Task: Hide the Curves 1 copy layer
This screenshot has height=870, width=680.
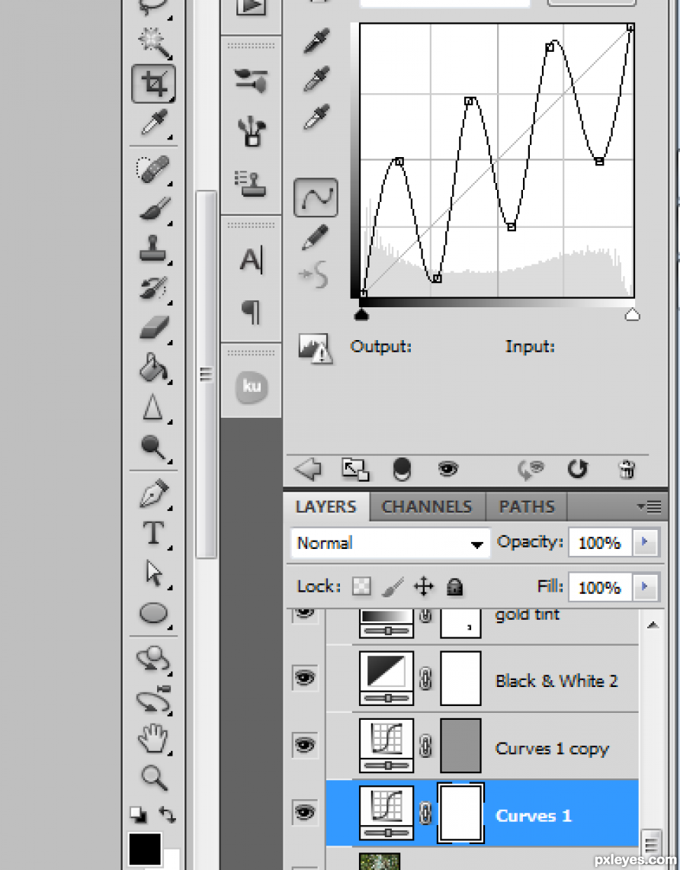Action: 305,745
